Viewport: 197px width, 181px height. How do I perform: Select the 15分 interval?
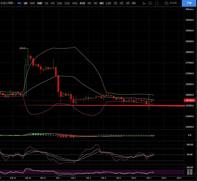tap(67, 3)
